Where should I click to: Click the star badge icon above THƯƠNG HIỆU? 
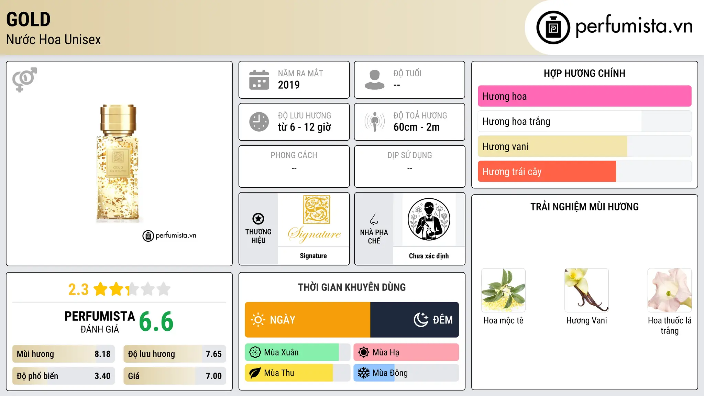[258, 219]
